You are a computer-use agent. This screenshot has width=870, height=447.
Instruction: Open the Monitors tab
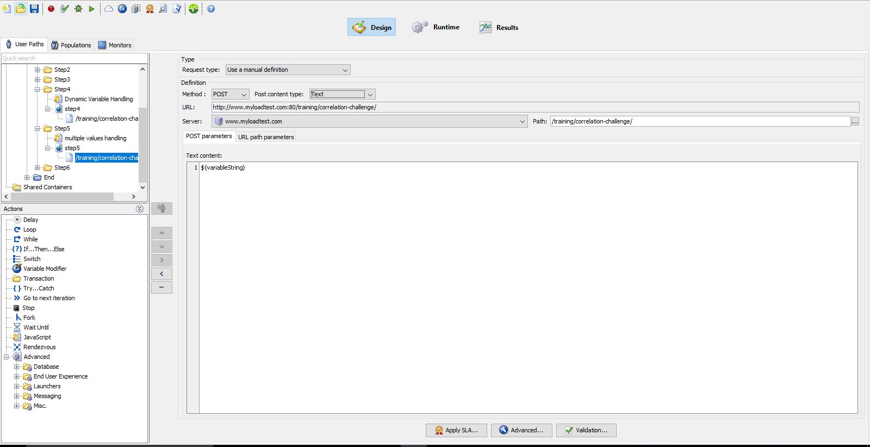click(115, 45)
